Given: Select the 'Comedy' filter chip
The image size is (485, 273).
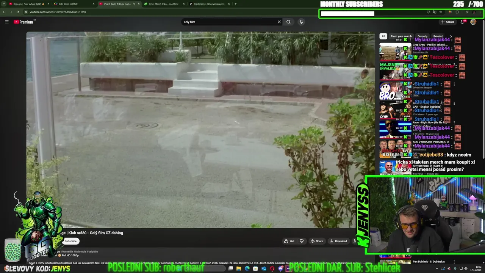Looking at the screenshot, I should tap(422, 36).
